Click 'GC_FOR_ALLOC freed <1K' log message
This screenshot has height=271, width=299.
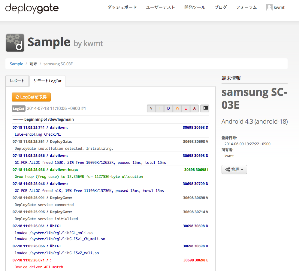coord(89,190)
